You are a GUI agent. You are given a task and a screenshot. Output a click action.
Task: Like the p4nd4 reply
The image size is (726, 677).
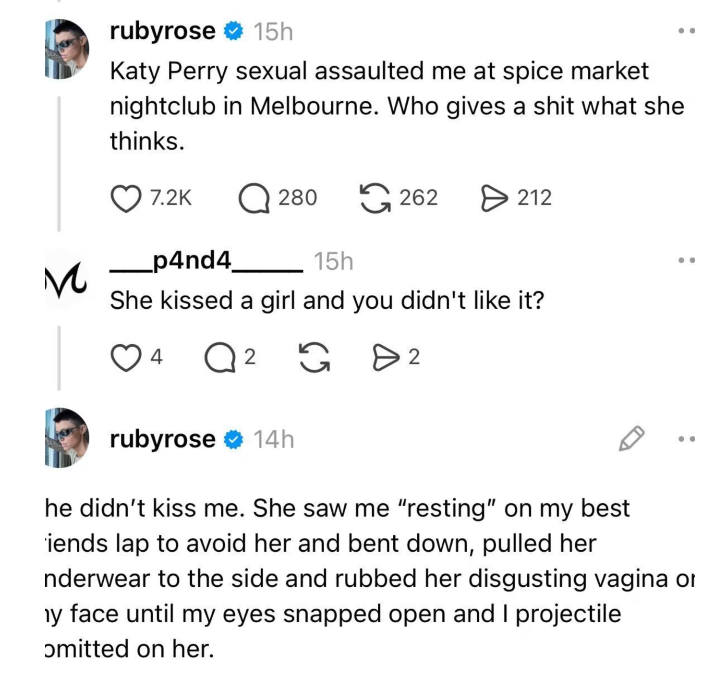(x=126, y=358)
